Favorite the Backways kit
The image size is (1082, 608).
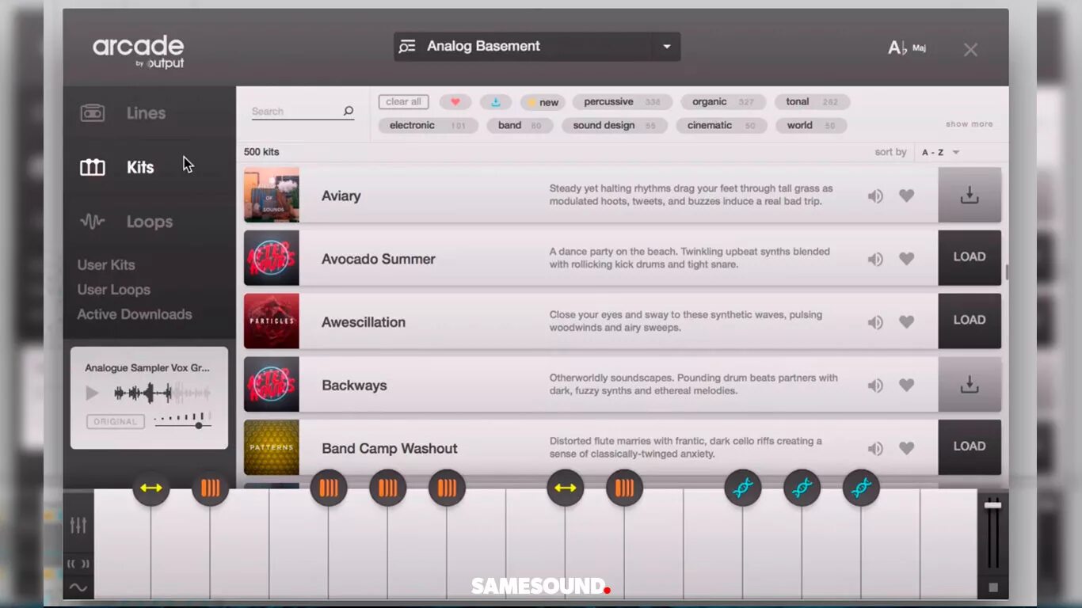907,385
